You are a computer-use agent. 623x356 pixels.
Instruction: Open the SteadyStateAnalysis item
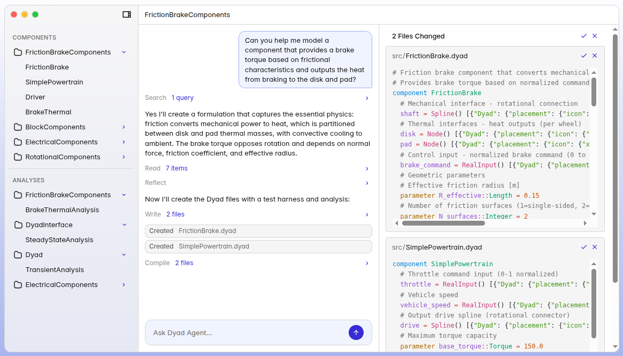click(x=59, y=239)
